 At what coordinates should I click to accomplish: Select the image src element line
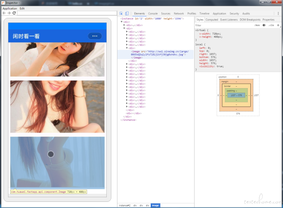tap(156, 55)
